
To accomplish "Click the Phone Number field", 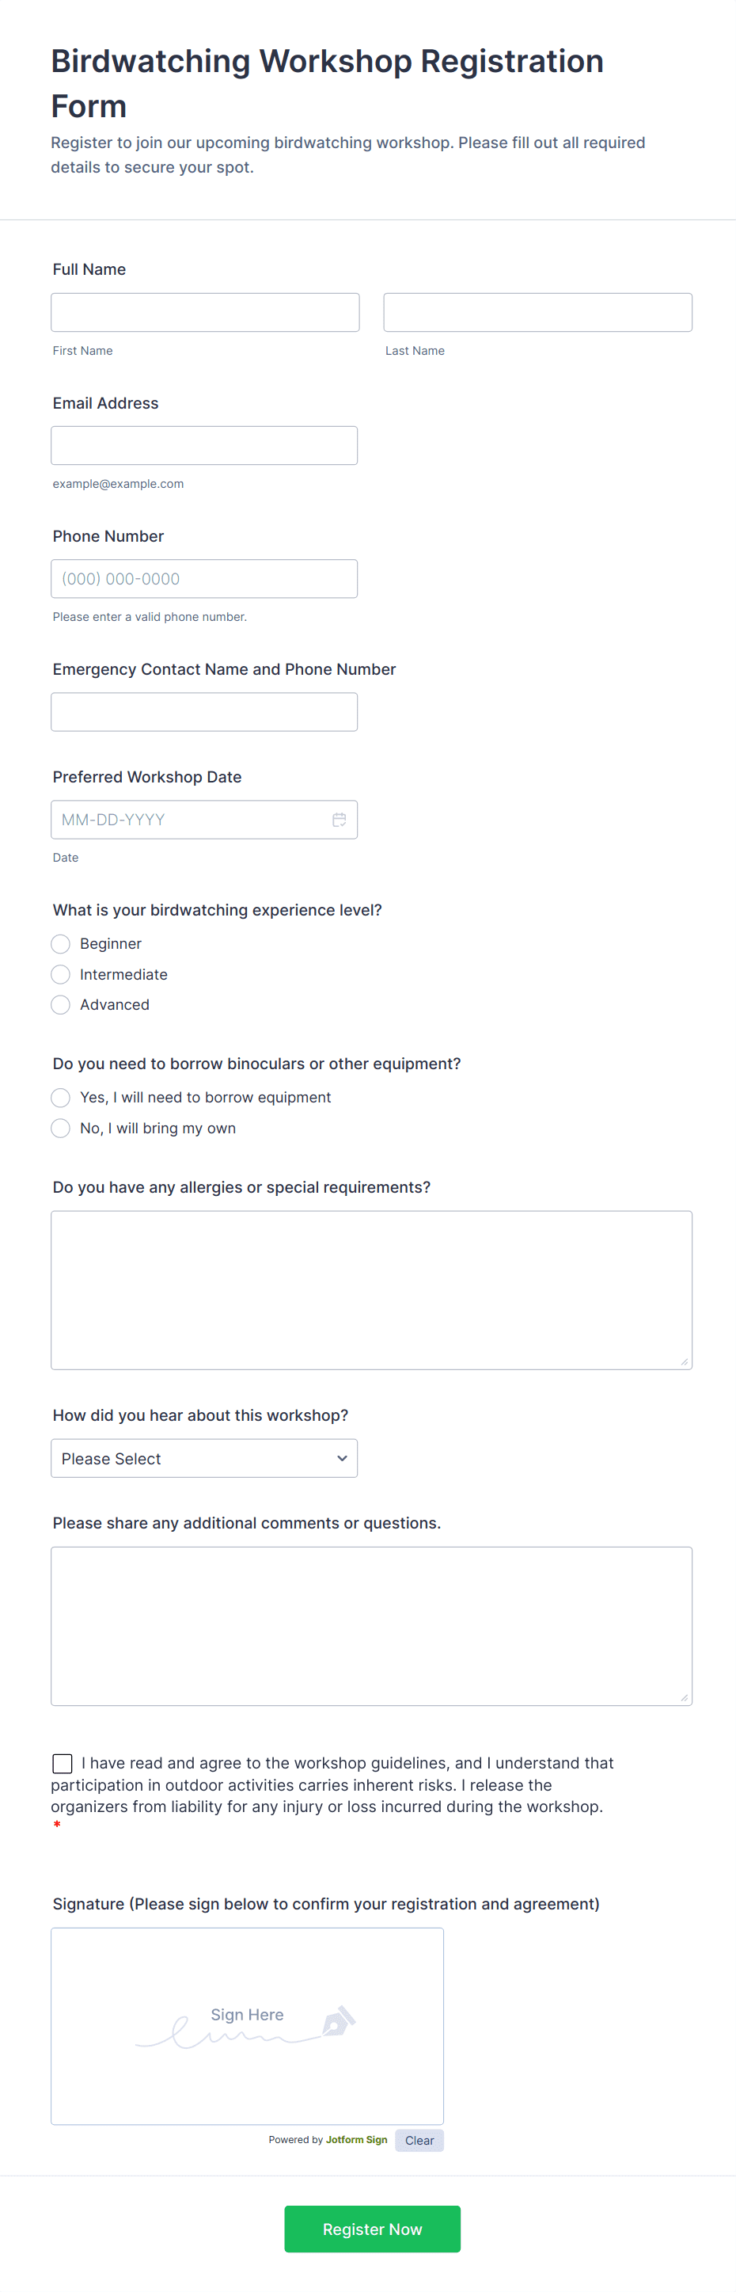I will [204, 578].
